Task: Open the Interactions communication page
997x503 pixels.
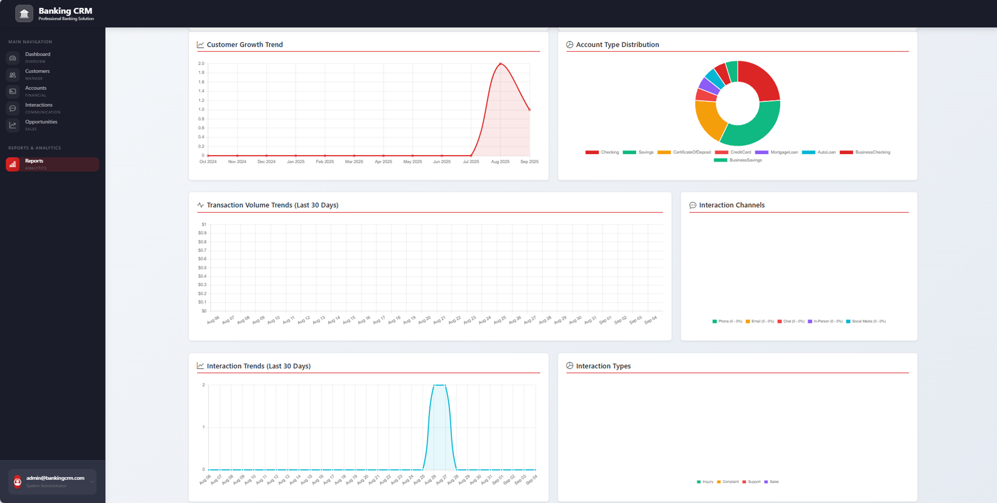Action: [x=39, y=105]
